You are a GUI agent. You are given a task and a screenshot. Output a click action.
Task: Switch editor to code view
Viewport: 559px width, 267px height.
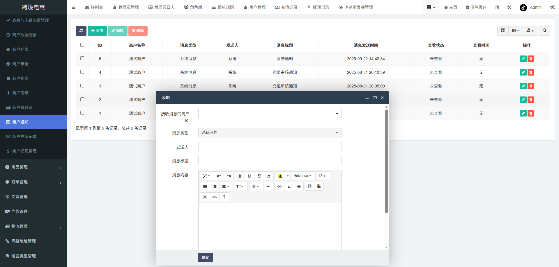point(215,197)
